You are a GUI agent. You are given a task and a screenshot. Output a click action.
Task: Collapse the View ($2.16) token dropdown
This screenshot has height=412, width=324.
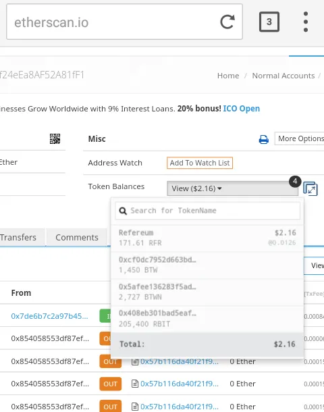(x=232, y=188)
